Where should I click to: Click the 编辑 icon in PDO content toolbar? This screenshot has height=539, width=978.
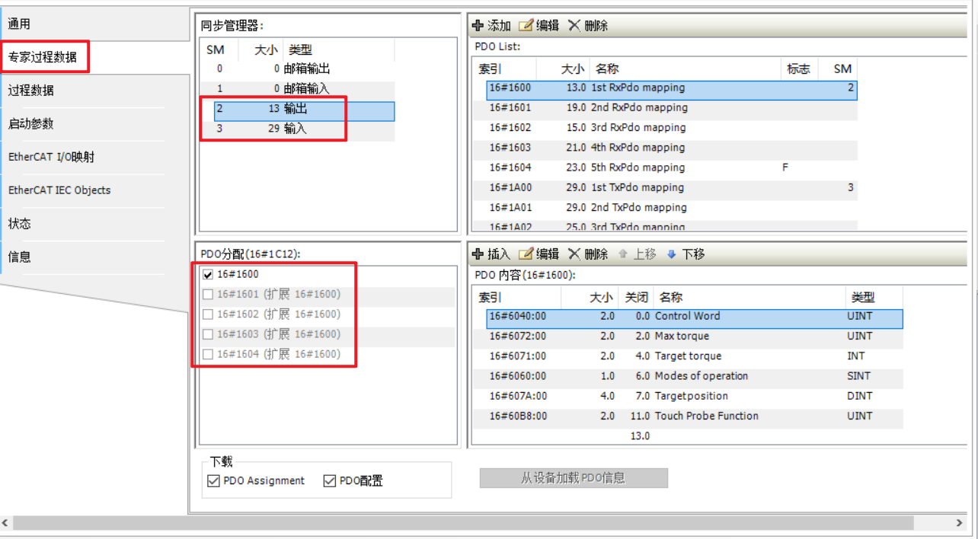(526, 254)
